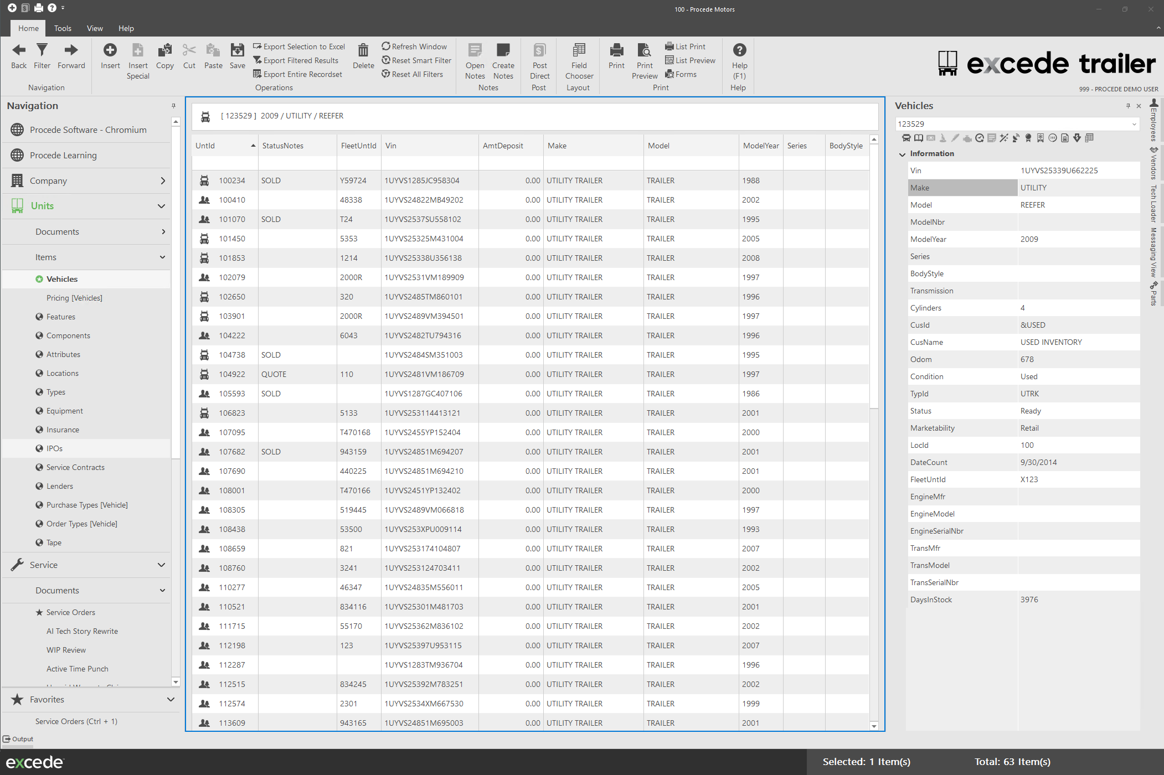The width and height of the screenshot is (1164, 775).
Task: Open Pricing [Vehicles] in the navigation
Action: tap(74, 298)
